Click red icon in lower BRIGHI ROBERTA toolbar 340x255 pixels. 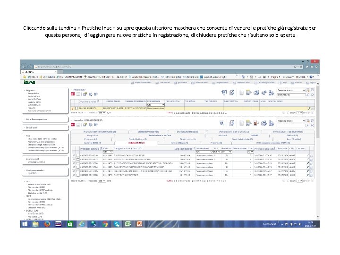[73, 125]
